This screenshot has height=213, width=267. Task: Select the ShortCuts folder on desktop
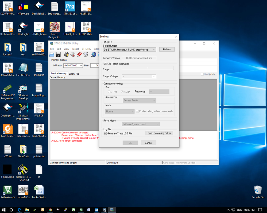[x=23, y=151]
